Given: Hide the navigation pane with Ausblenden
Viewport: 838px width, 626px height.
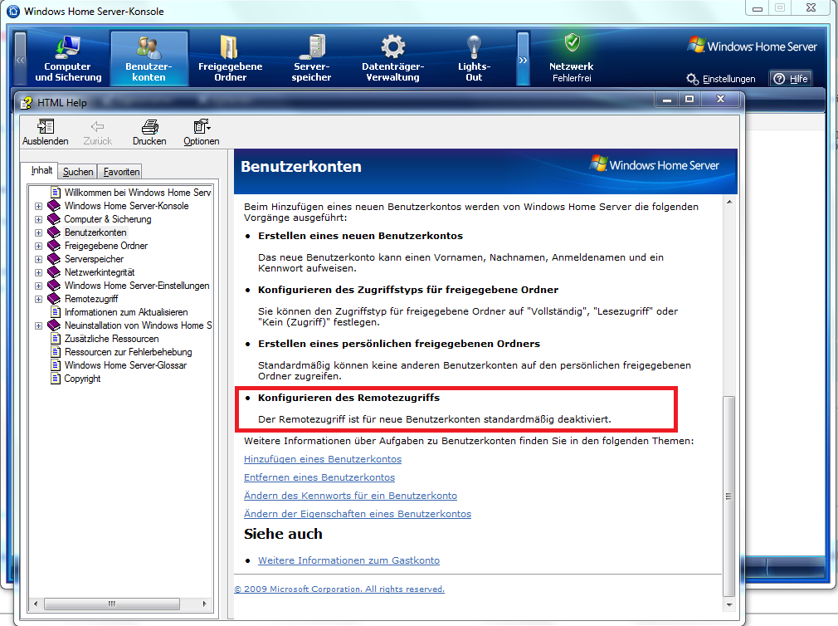Looking at the screenshot, I should tap(46, 133).
